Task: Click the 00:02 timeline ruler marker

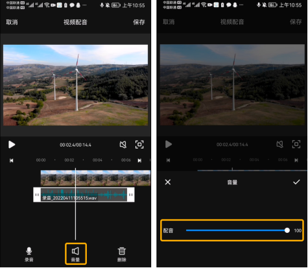Action: (x=69, y=160)
